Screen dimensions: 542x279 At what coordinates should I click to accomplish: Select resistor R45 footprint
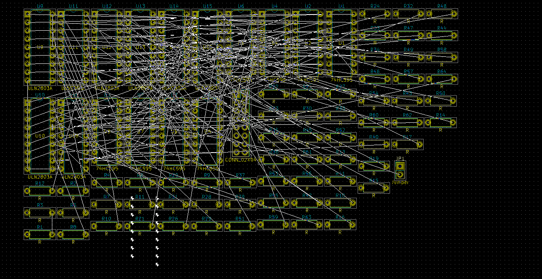[x=307, y=137]
